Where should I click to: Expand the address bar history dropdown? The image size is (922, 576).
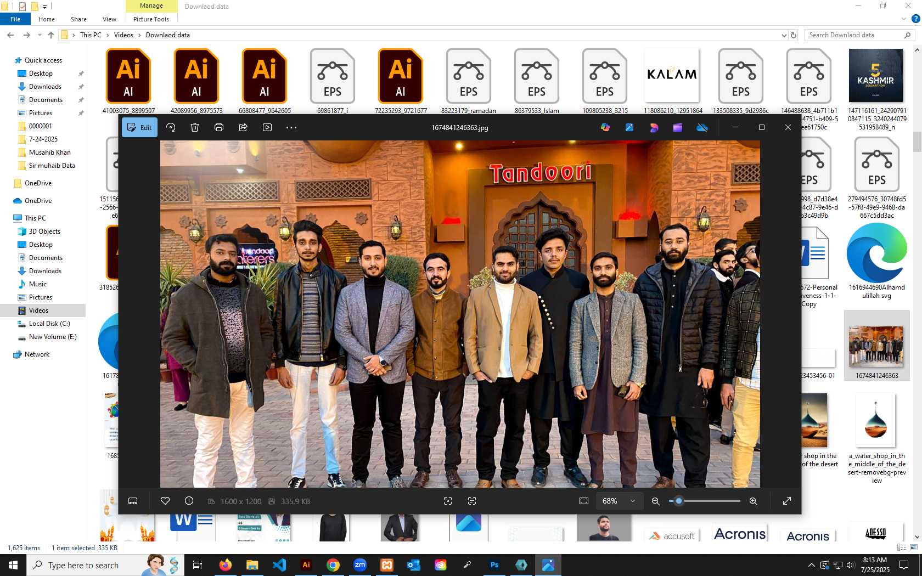click(784, 35)
